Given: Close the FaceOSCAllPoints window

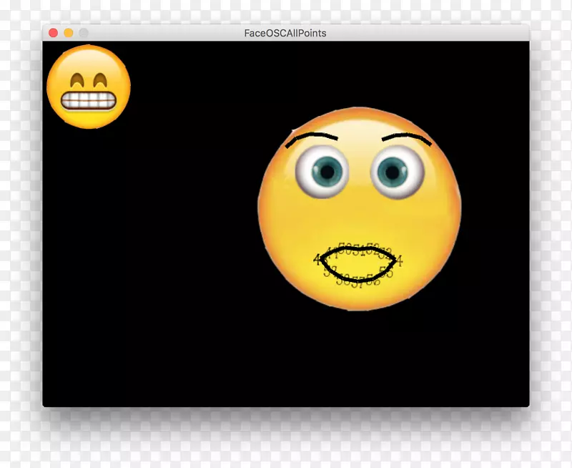Looking at the screenshot, I should (54, 33).
